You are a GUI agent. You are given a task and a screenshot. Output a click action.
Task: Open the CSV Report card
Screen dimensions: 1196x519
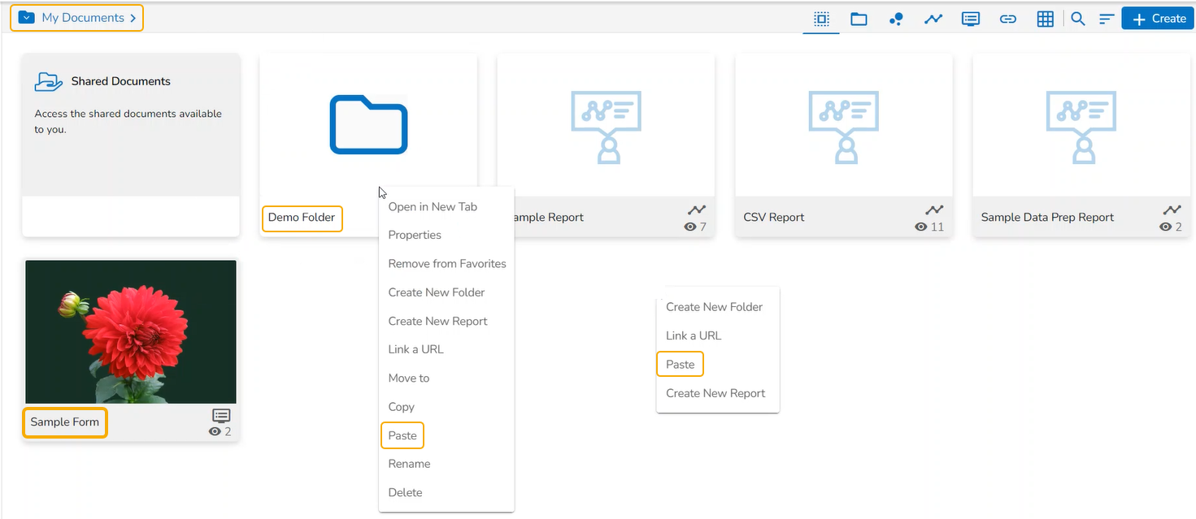[843, 126]
